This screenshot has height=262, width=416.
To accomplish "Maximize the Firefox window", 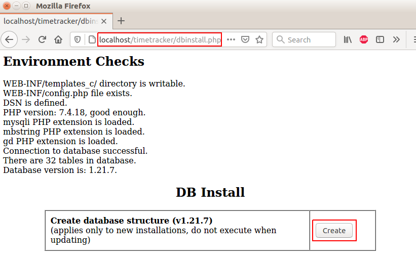I will [x=26, y=6].
